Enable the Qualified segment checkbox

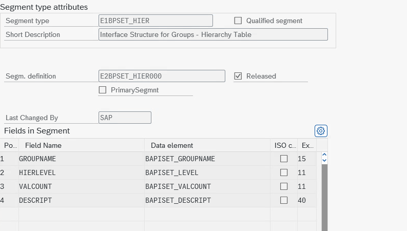click(238, 21)
